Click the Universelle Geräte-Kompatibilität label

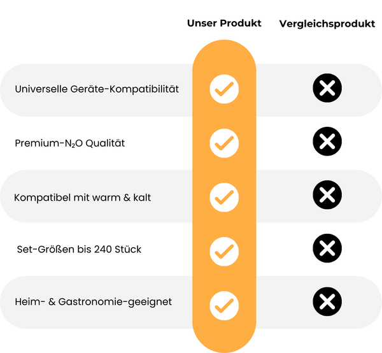(97, 89)
